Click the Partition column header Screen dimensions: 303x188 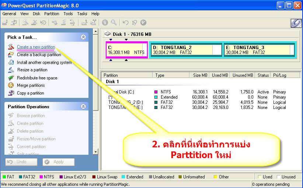point(127,75)
